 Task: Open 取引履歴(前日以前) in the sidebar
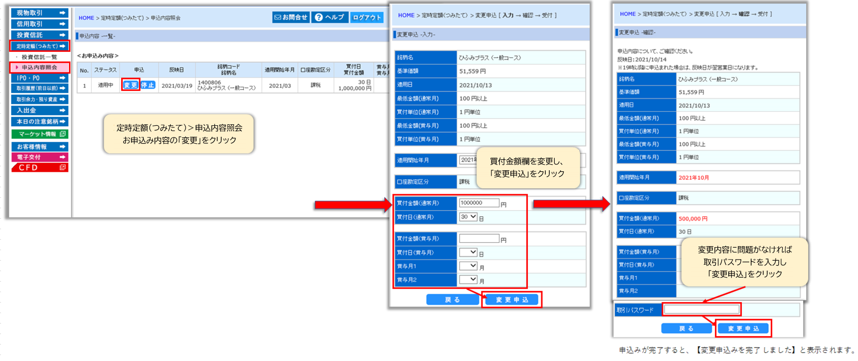[39, 88]
